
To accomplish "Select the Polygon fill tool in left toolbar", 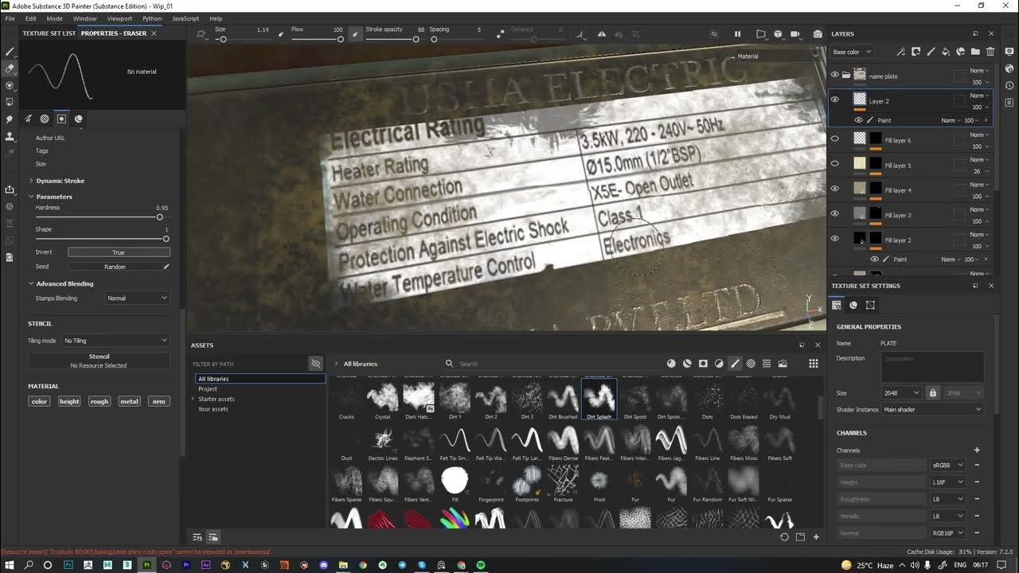I will (10, 102).
